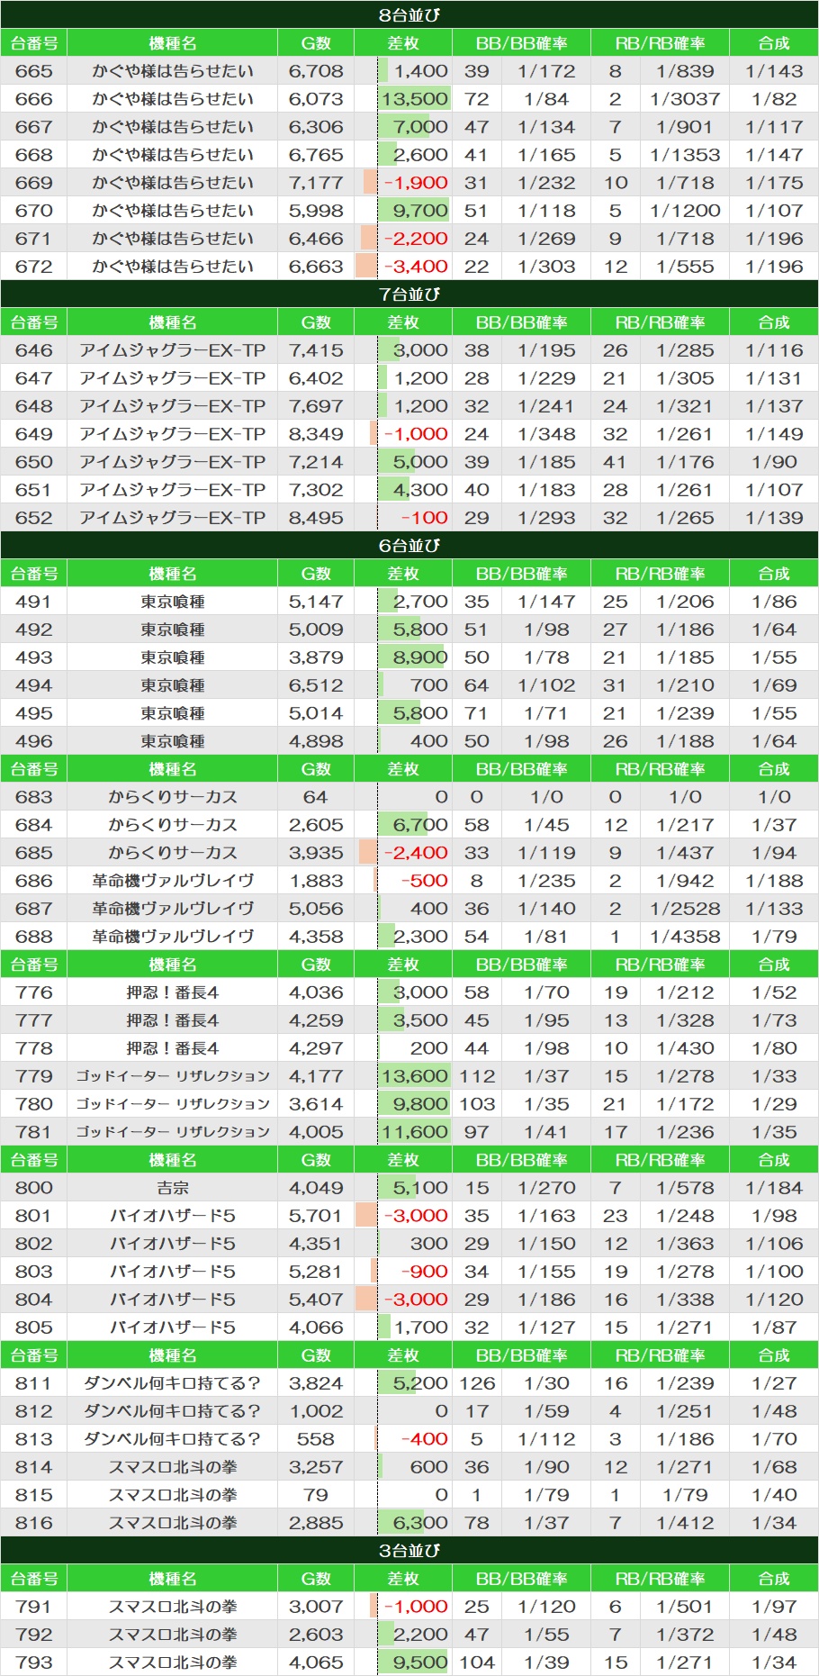Select 1/90 combined rate for machine 650
Viewport: 819px width, 1676px height.
coord(774,462)
